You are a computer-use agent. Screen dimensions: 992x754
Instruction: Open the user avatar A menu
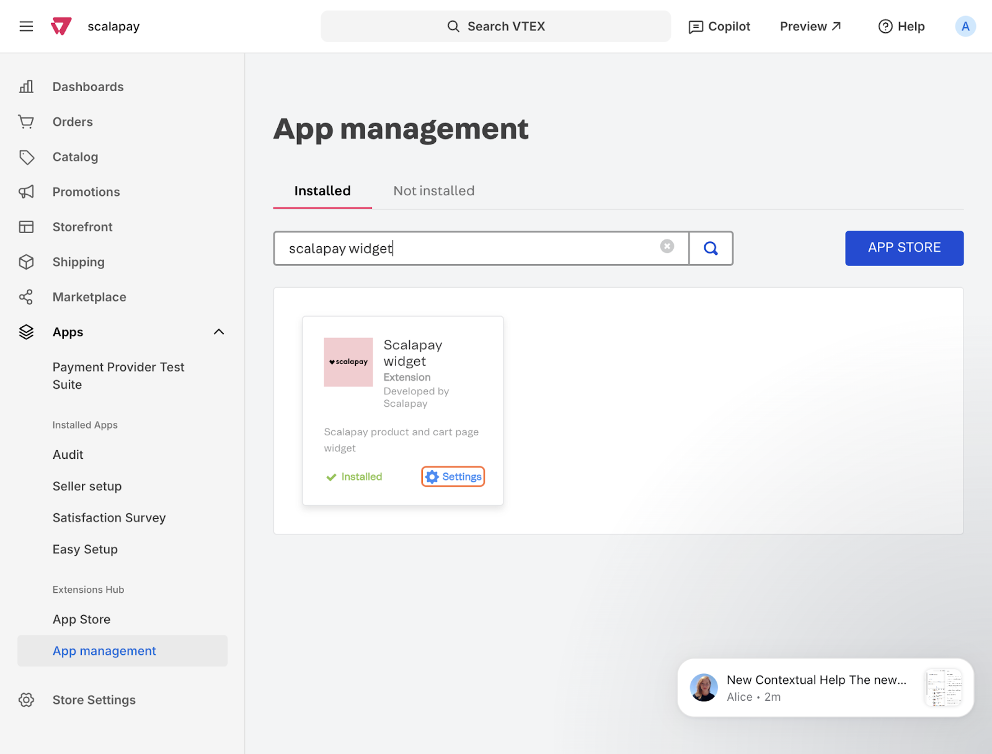click(x=965, y=26)
